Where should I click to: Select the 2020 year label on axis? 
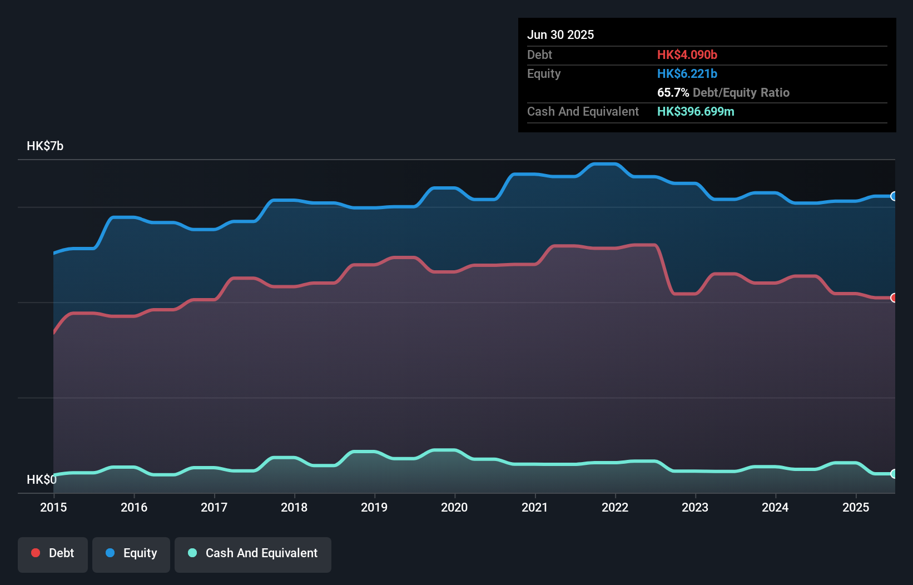[454, 508]
